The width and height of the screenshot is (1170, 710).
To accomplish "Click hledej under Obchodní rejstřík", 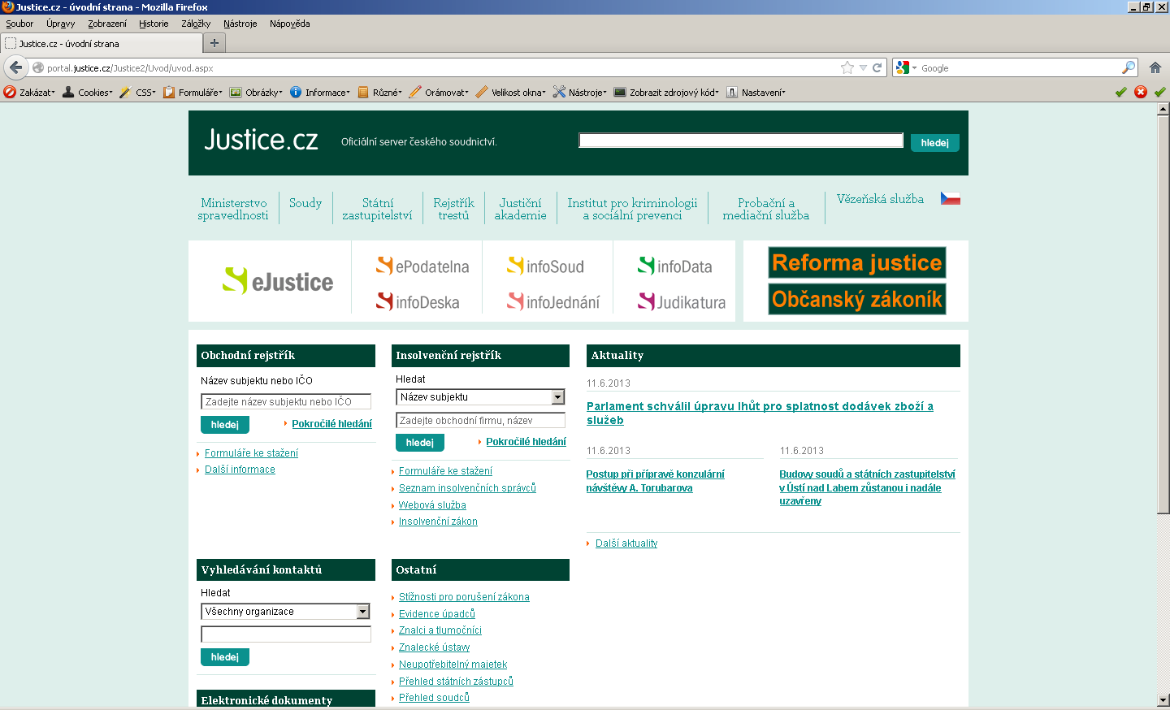I will click(225, 425).
